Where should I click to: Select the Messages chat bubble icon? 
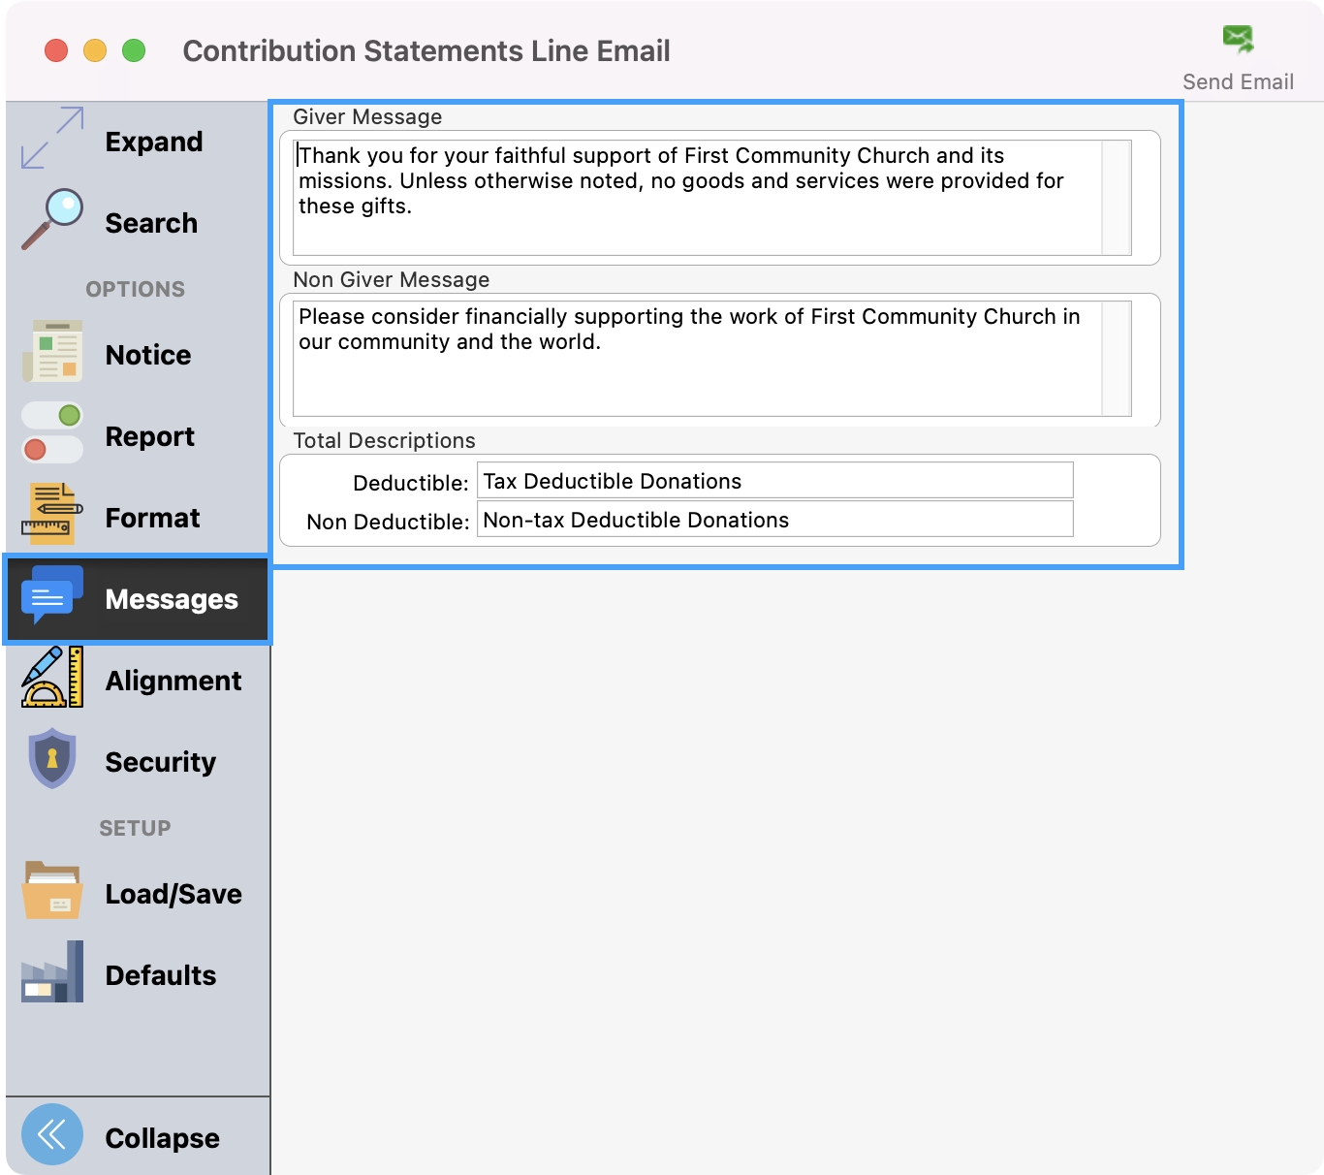52,596
